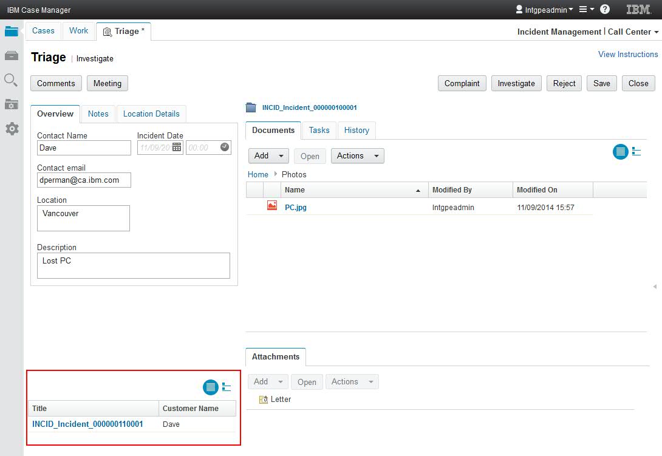Click the Modified On column header
662x456 pixels.
coord(553,190)
